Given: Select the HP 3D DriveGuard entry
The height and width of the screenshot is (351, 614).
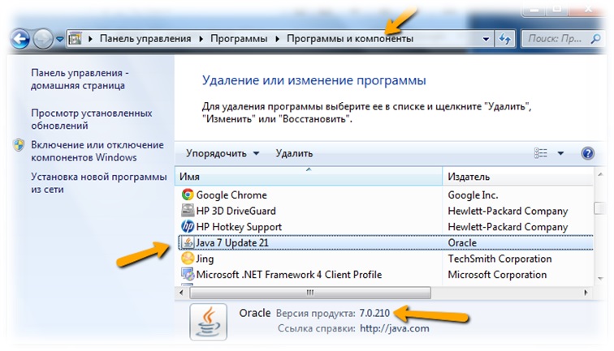Looking at the screenshot, I should (236, 211).
